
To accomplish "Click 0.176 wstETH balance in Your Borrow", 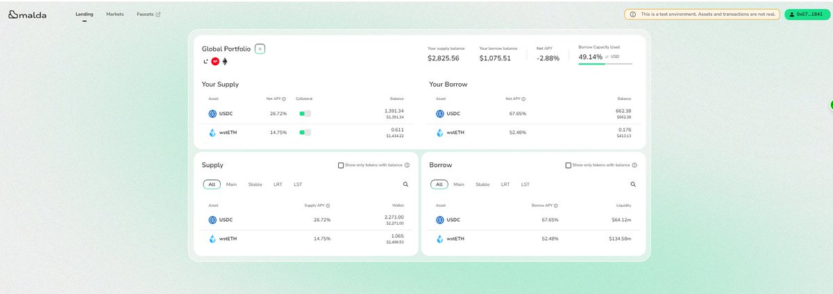I will (625, 130).
